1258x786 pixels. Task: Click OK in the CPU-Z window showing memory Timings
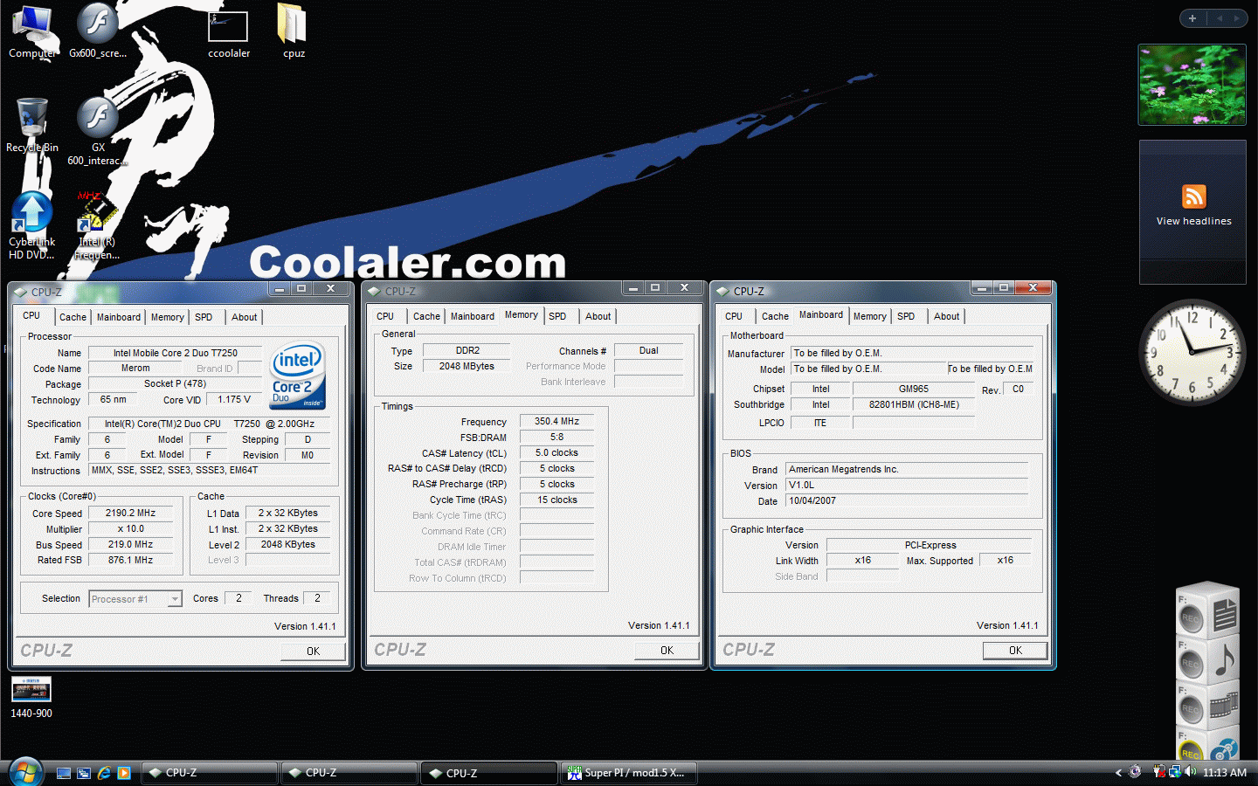click(x=667, y=651)
